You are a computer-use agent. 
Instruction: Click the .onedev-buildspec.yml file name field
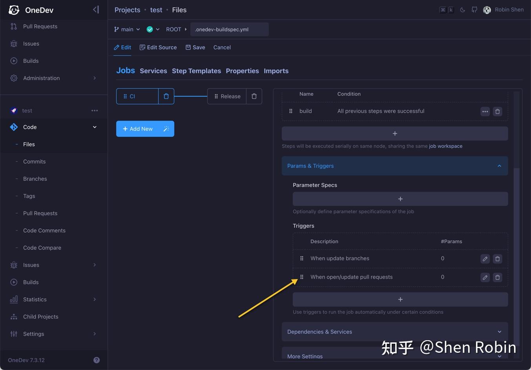(230, 29)
